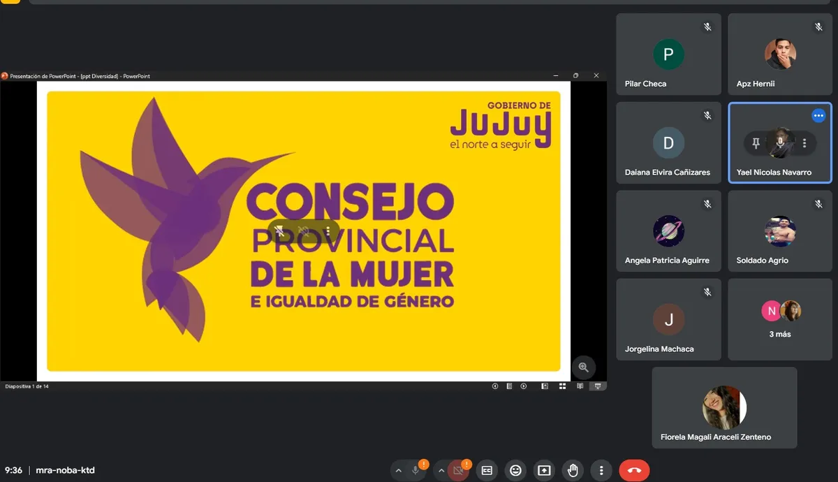Click the muted mic icon on Pilar Checa's tile
Image resolution: width=838 pixels, height=482 pixels.
(707, 27)
